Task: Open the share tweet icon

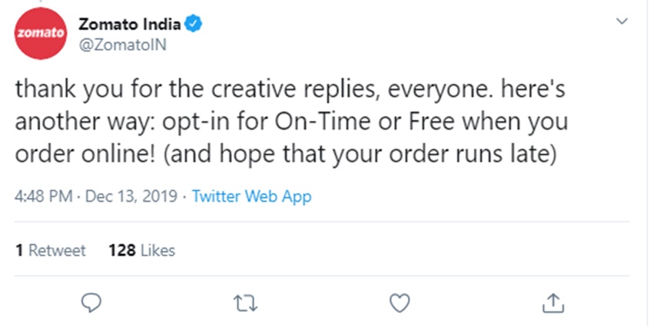Action: 552,304
